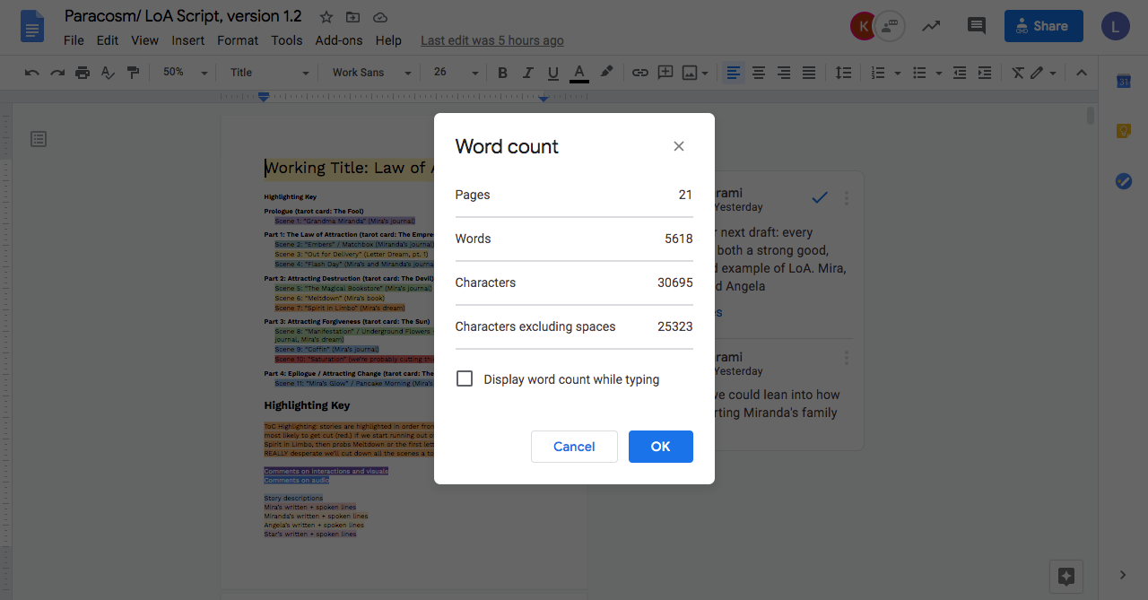
Task: Click the insert image icon
Action: click(690, 73)
